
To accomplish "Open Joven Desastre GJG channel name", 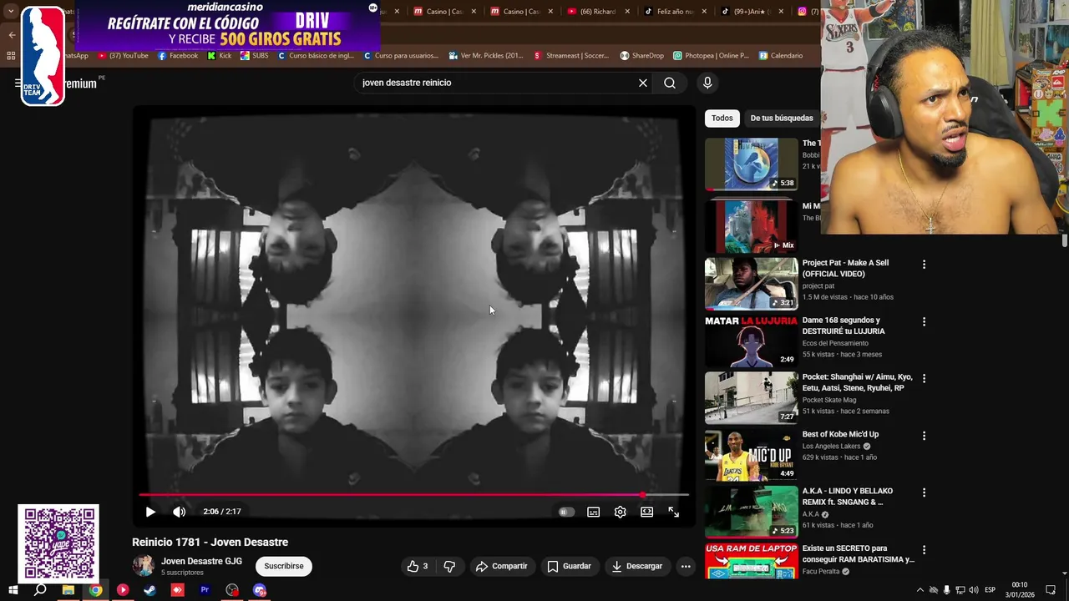I will coord(201,561).
